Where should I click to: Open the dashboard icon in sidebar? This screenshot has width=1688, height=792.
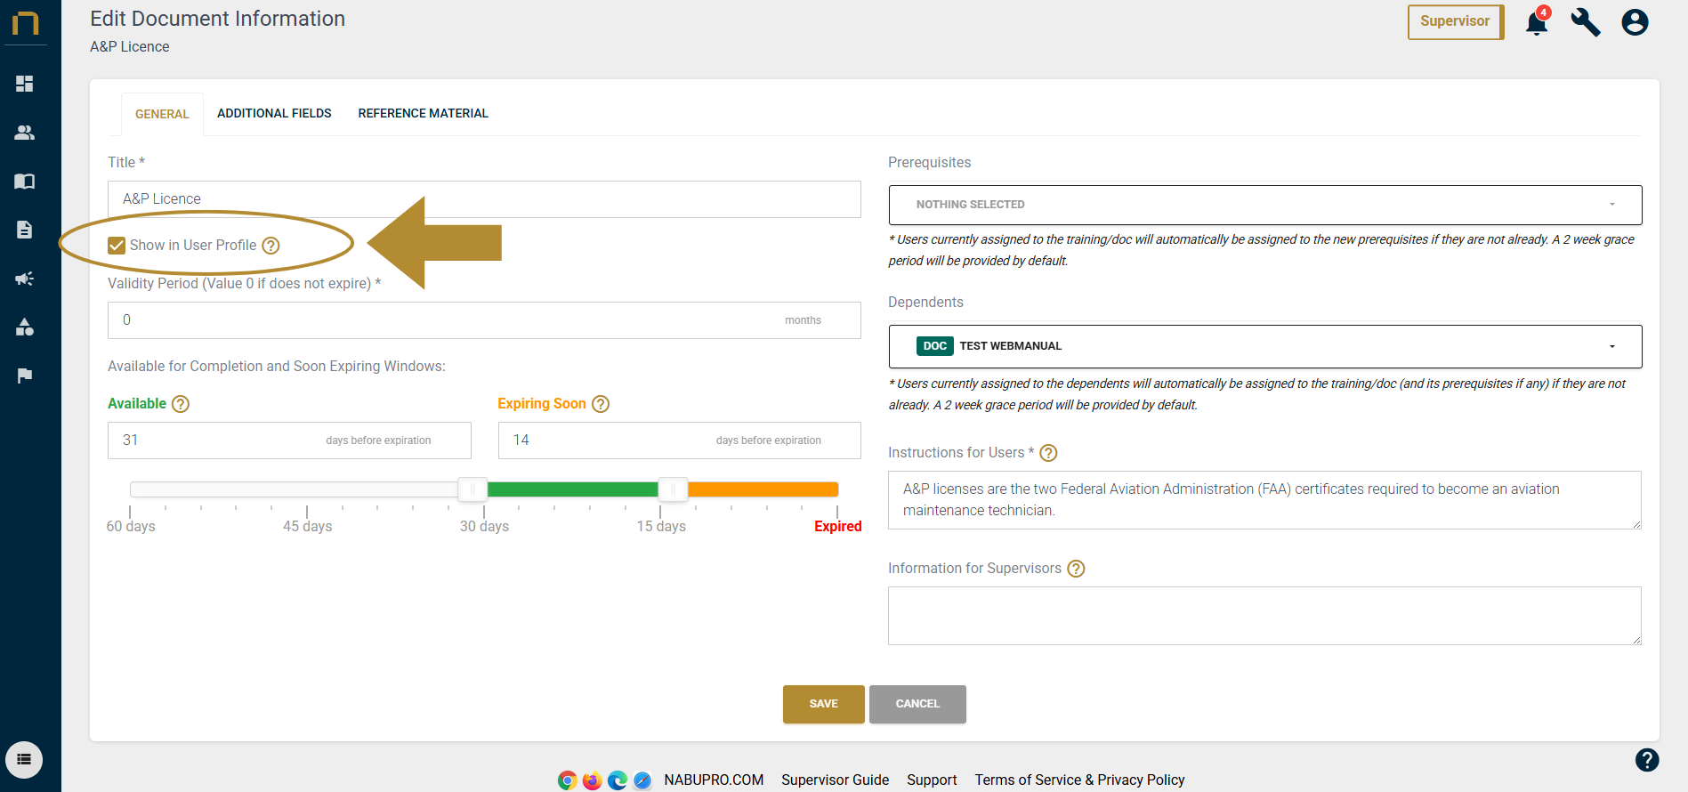(25, 84)
